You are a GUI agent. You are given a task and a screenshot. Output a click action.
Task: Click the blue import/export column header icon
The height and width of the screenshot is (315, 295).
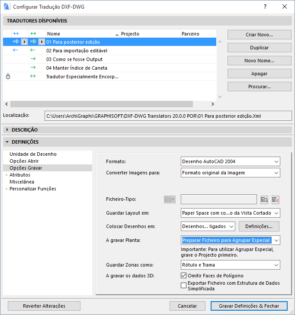coord(16,34)
